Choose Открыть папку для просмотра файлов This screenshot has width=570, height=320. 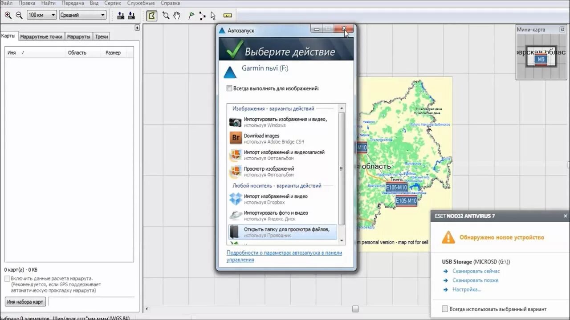pos(283,232)
